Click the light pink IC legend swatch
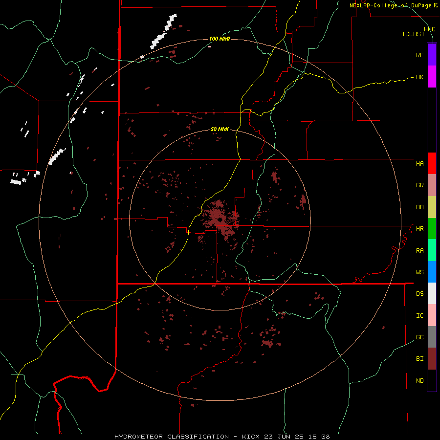The width and height of the screenshot is (440, 440). pyautogui.click(x=432, y=315)
